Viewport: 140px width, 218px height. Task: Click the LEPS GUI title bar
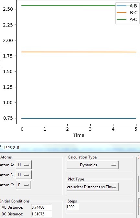click(x=70, y=147)
